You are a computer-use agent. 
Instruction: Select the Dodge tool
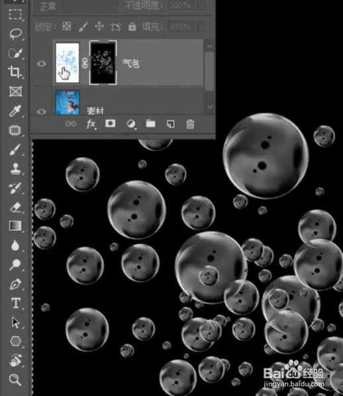15,264
